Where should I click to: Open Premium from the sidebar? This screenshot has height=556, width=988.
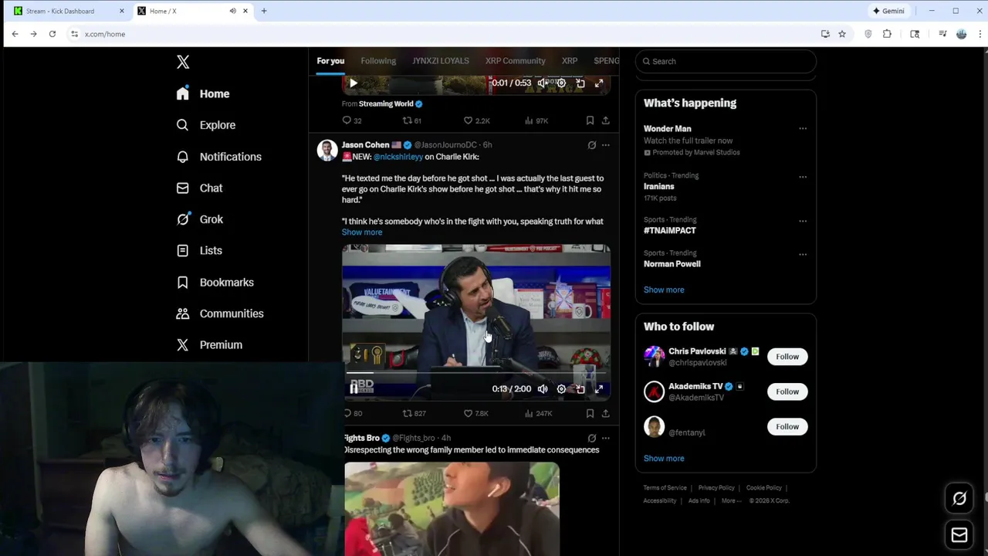[x=209, y=345]
